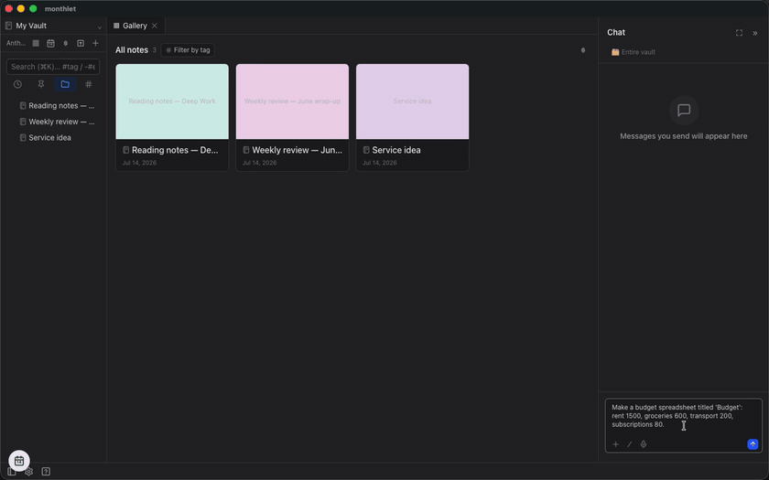769x480 pixels.
Task: Open Weekly review item in sidebar list
Action: [x=57, y=122]
